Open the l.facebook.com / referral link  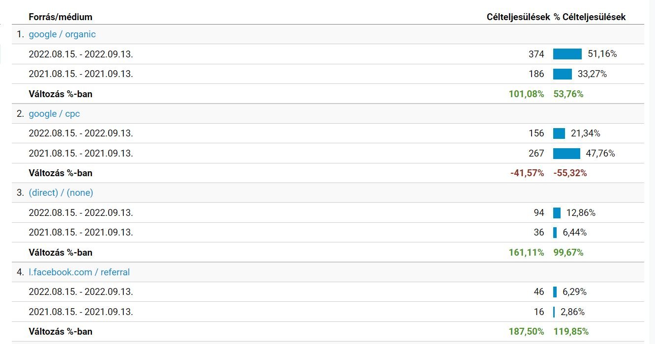coord(79,272)
